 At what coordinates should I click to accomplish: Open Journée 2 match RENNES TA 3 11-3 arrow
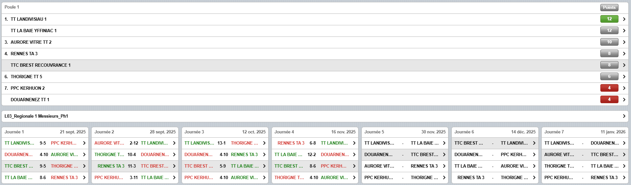pos(174,166)
